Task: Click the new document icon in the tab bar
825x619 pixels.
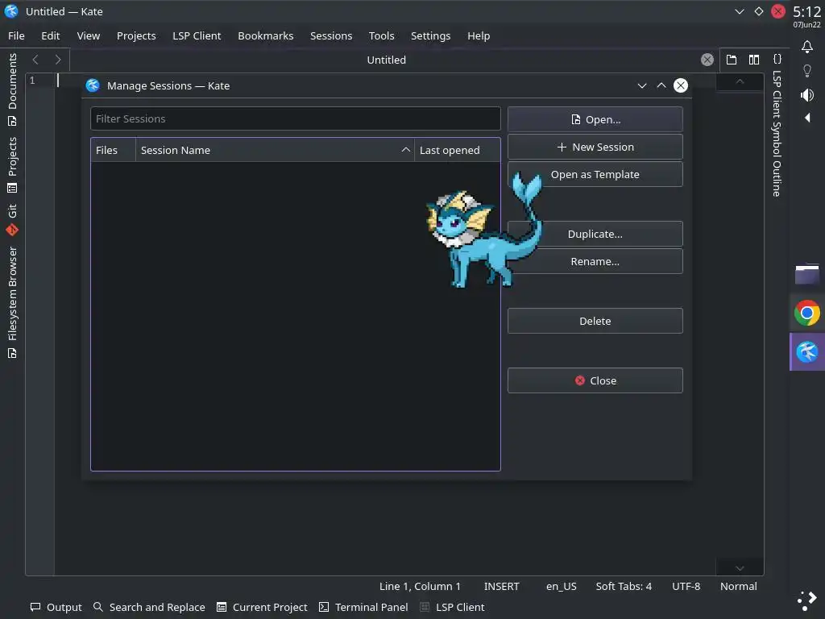Action: [x=732, y=60]
